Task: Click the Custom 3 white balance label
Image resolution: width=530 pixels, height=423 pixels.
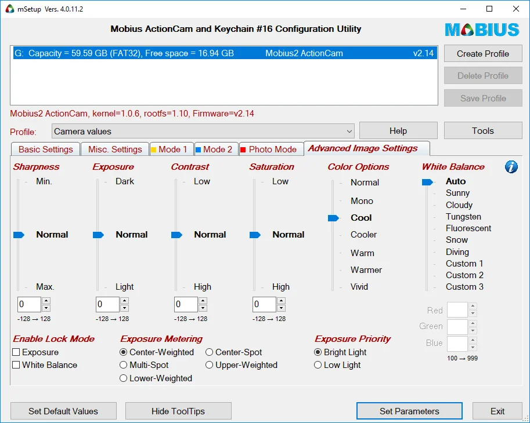Action: [464, 287]
